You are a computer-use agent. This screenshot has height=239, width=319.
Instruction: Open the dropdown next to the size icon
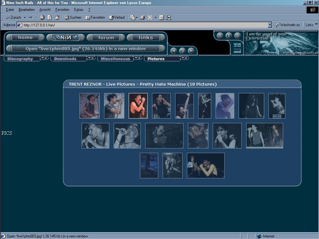(155, 17)
